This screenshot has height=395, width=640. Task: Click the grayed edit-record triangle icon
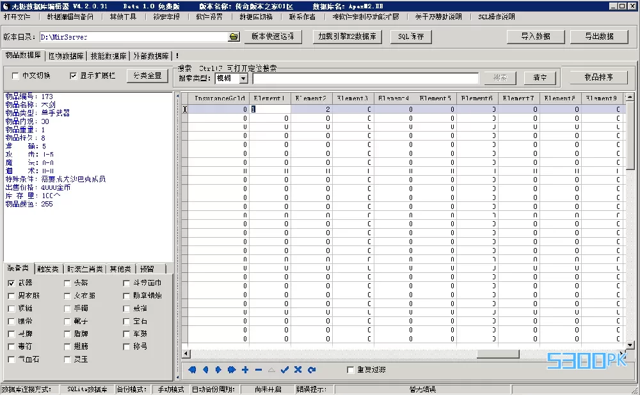coord(271,369)
